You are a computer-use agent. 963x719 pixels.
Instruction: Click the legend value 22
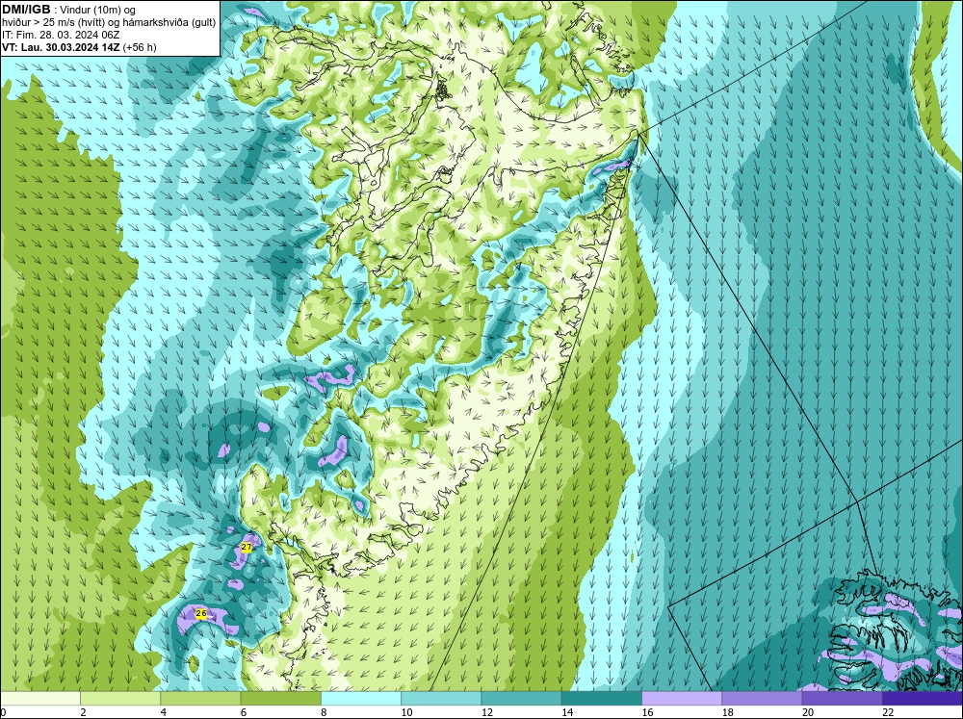888,711
